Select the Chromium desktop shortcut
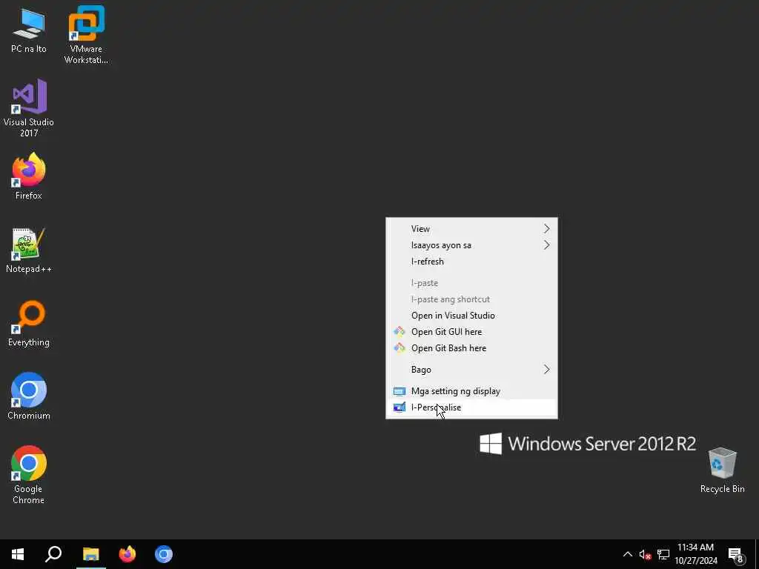 (x=29, y=396)
